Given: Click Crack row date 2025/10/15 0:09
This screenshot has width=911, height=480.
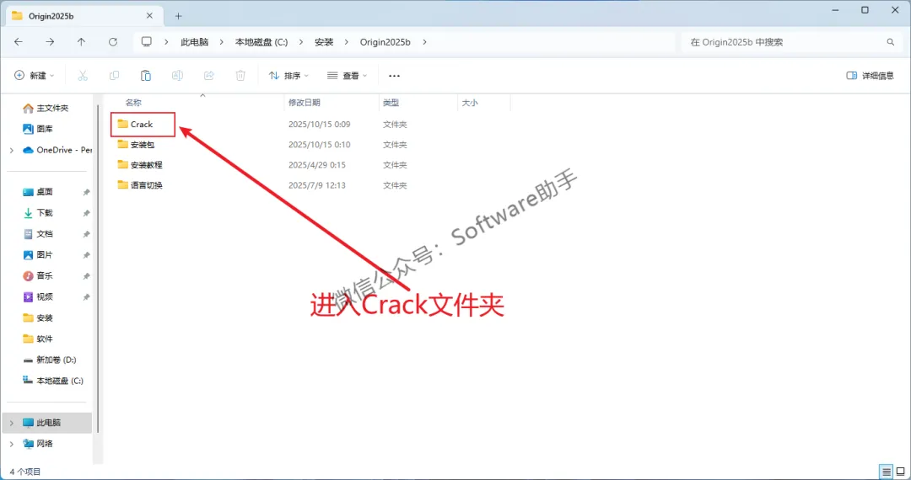Looking at the screenshot, I should coord(319,124).
